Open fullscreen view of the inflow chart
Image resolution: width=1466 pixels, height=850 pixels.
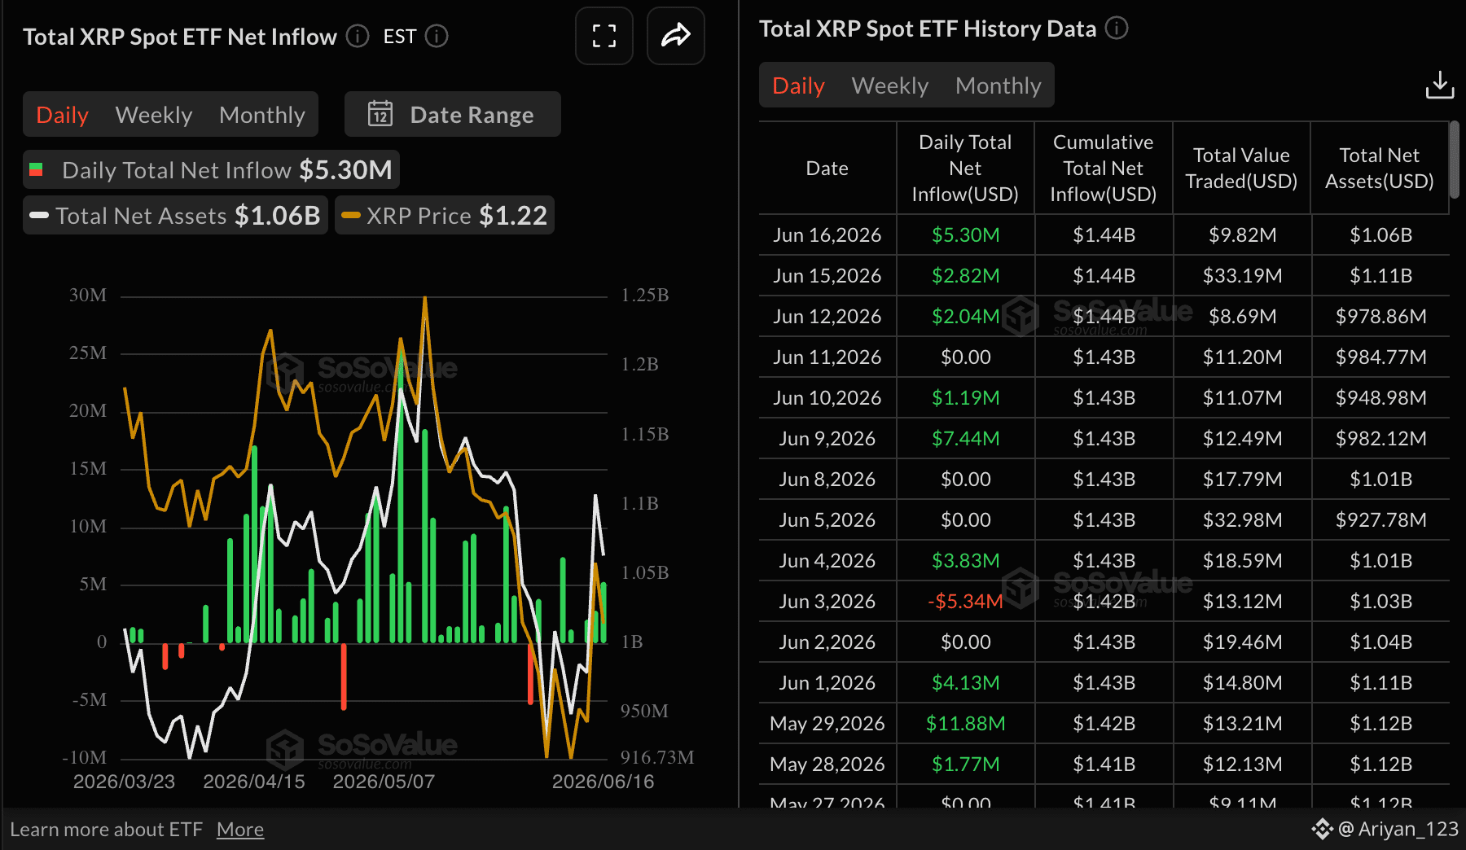604,36
